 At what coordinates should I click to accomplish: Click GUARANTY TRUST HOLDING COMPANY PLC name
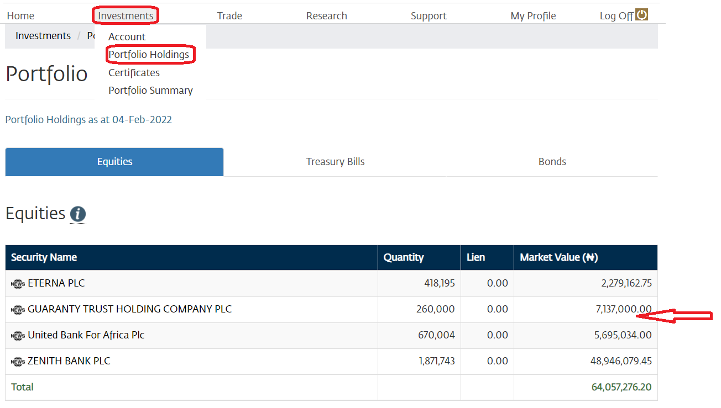[x=129, y=309]
